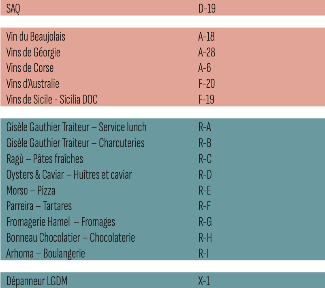Select the Vin du Beaujolais listing
The image size is (325, 288).
point(36,37)
